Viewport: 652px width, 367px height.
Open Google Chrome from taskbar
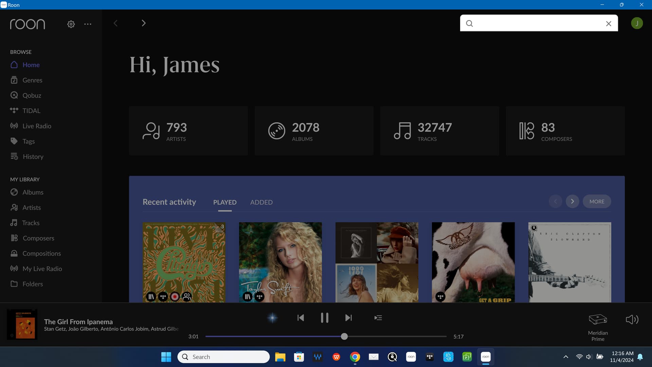tap(355, 357)
